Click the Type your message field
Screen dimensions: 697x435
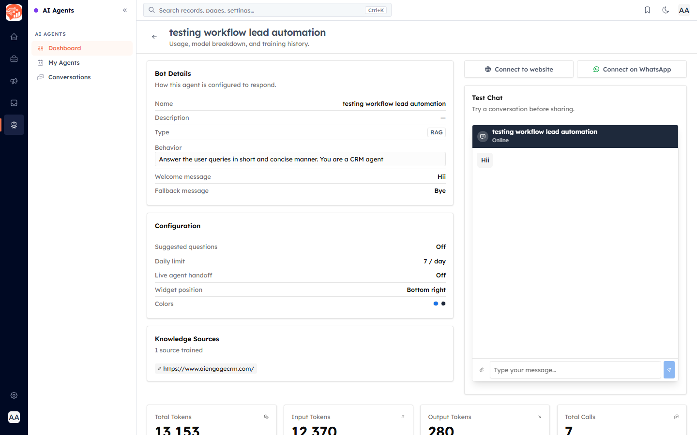575,370
